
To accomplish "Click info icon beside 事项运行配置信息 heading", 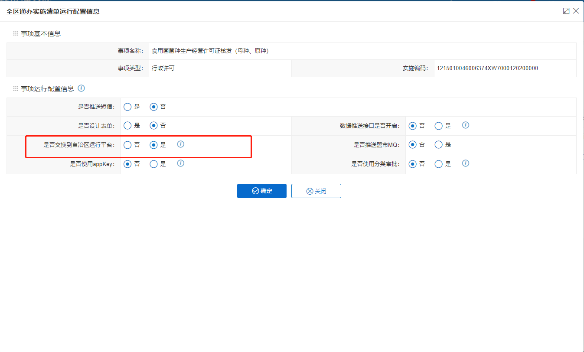I will coord(81,88).
